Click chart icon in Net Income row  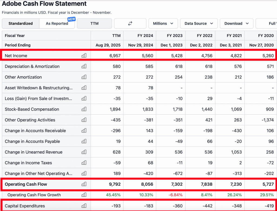pyautogui.click(x=84, y=55)
